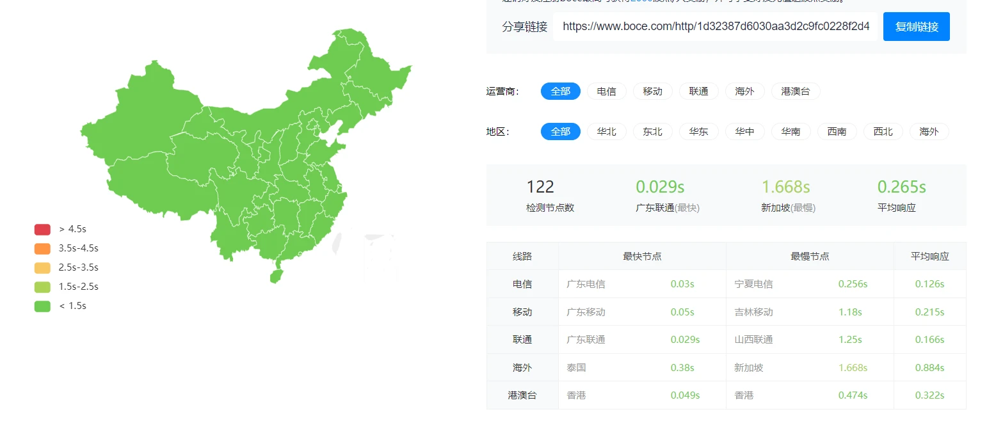Screen dimensions: 996x421
Task: Select 移动 carrier filter
Action: [x=652, y=91]
